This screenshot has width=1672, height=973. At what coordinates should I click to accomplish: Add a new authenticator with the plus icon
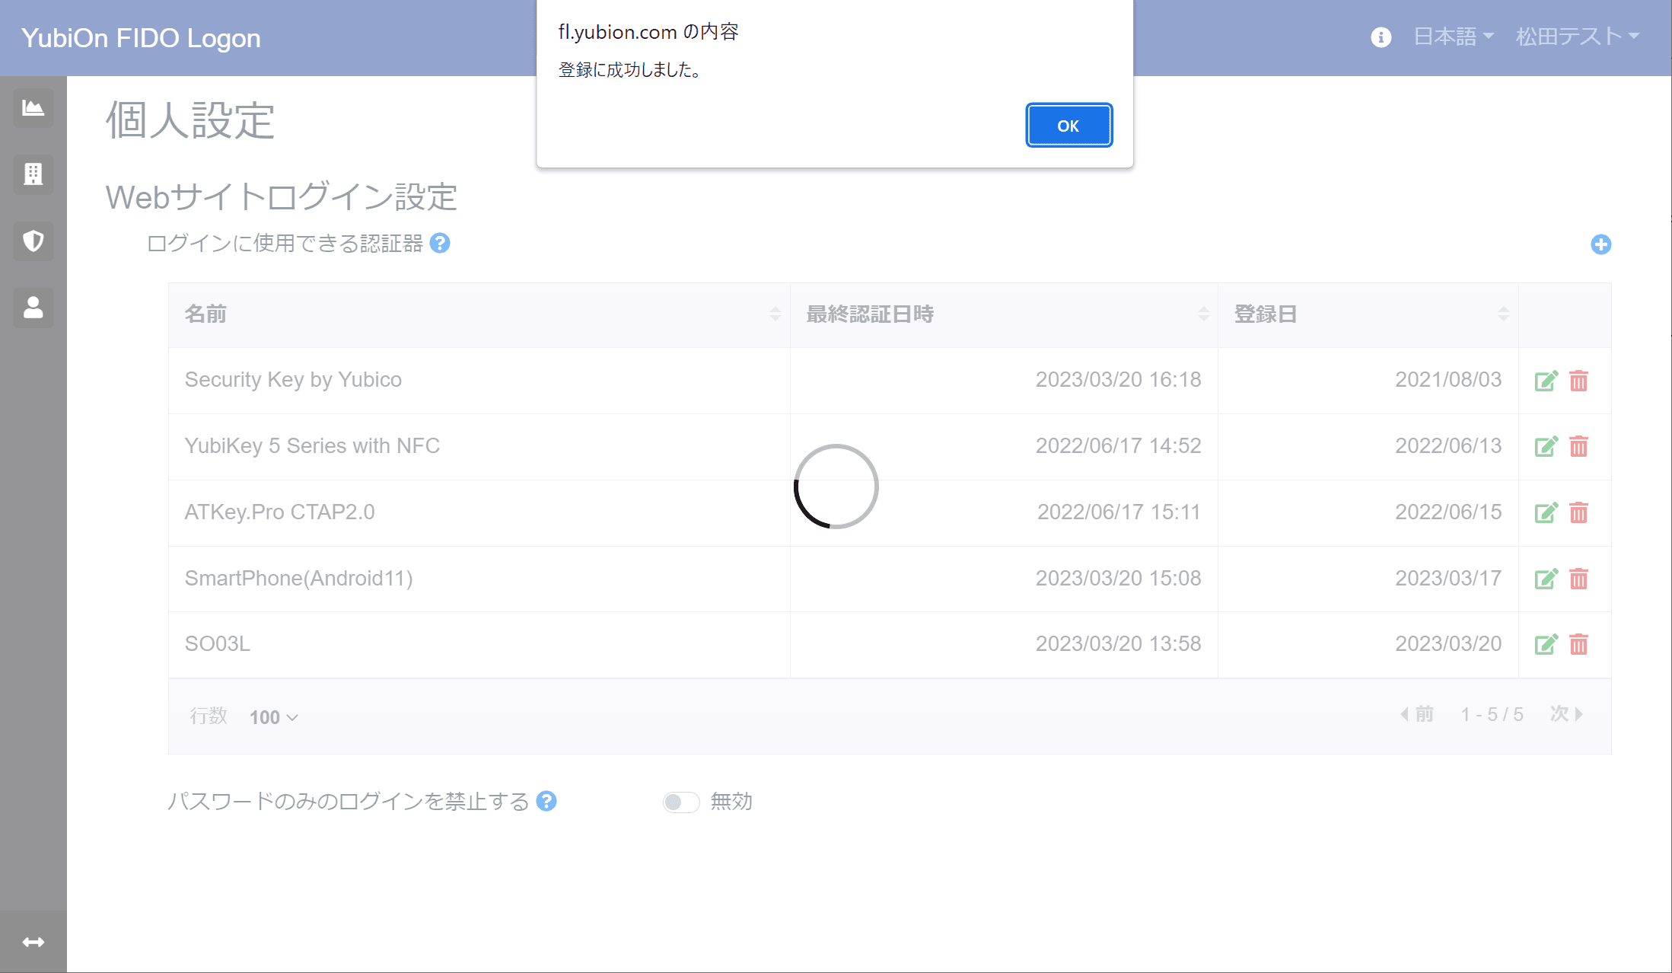1601,244
